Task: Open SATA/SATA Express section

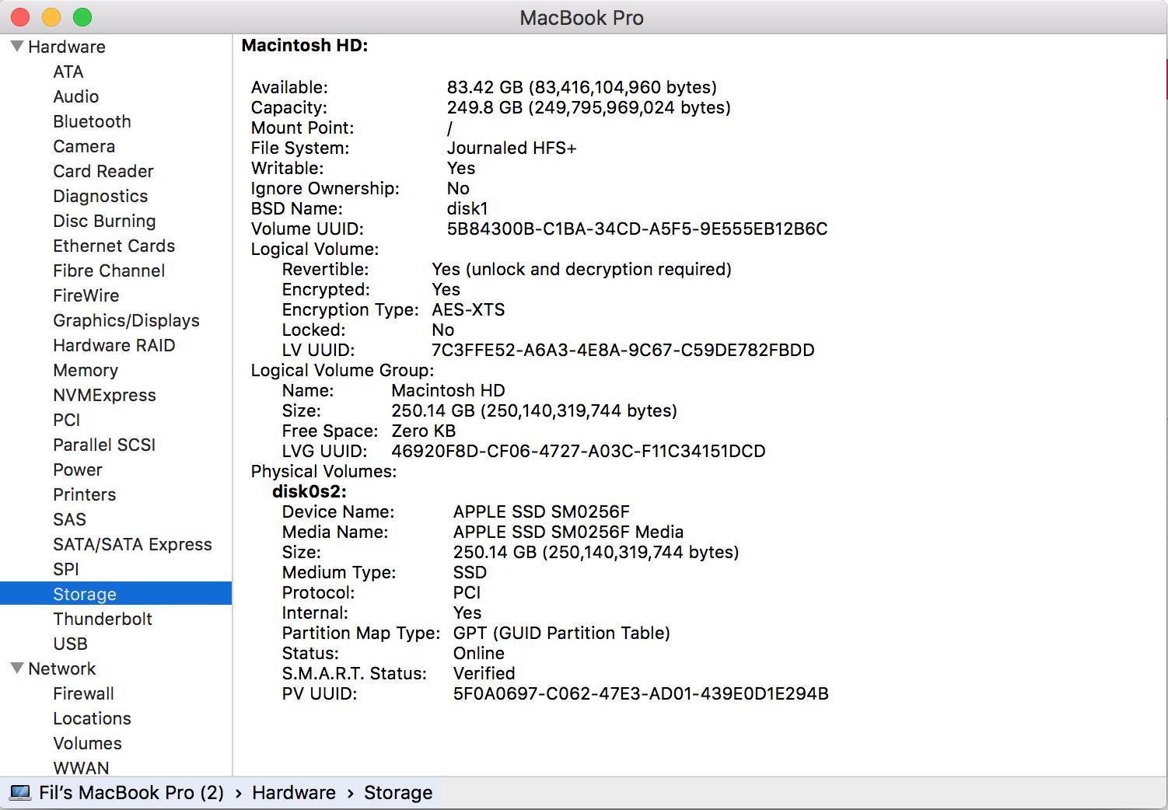Action: click(132, 544)
